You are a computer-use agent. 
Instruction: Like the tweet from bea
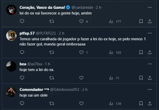coord(81,78)
